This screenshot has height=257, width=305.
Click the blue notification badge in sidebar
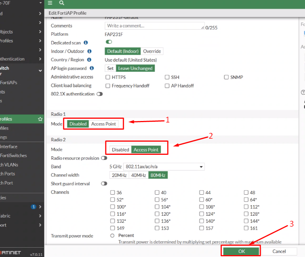pyautogui.click(x=33, y=207)
